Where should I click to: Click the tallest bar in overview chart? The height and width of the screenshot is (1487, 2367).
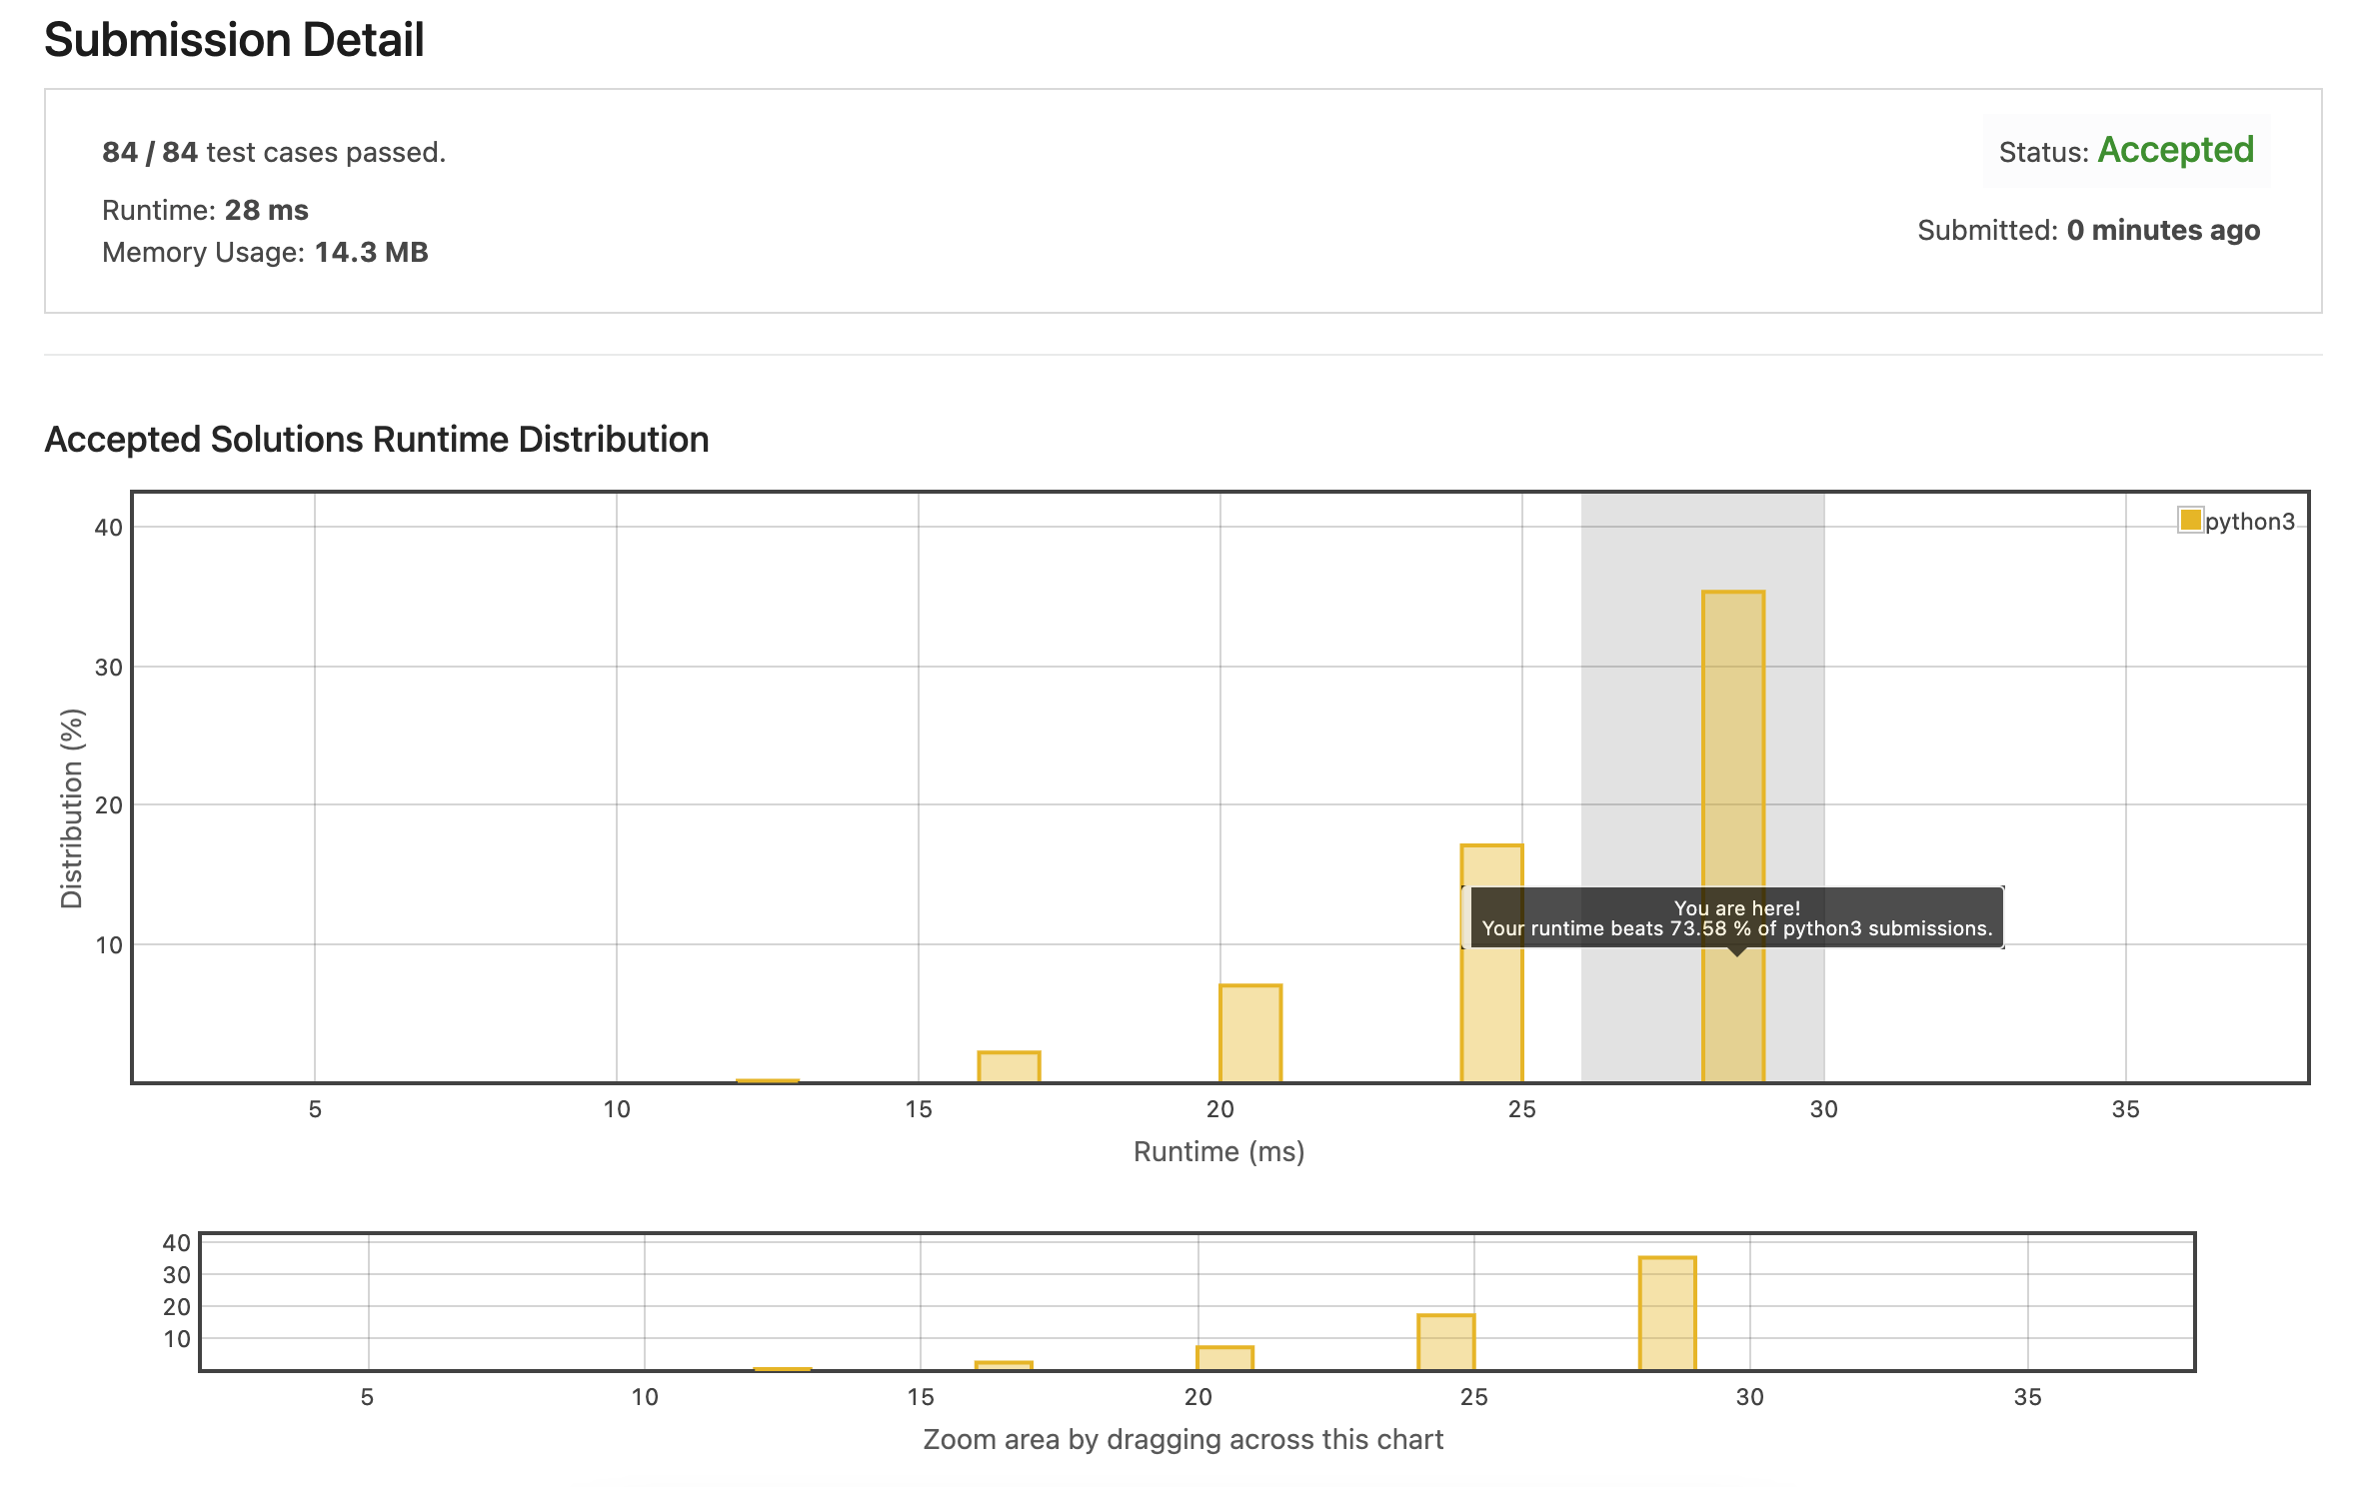coord(1666,1313)
